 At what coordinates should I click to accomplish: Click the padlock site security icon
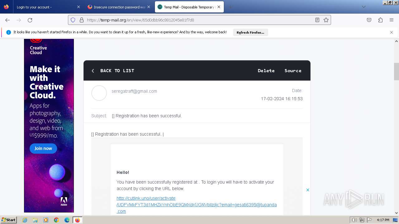coord(82,20)
